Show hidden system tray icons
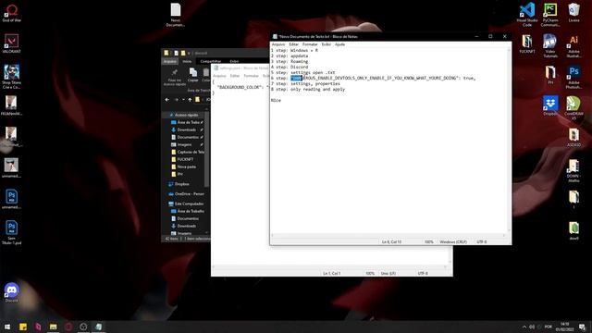Viewport: 592px width, 333px height. [524, 327]
